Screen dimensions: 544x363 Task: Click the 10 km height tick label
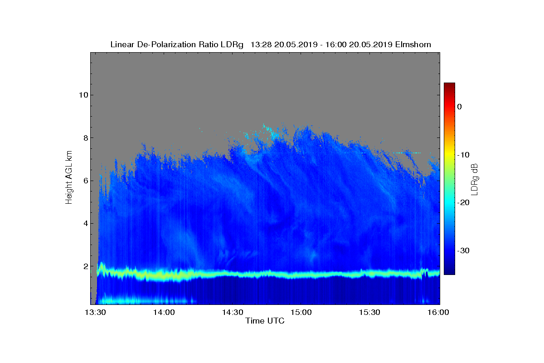coord(83,95)
